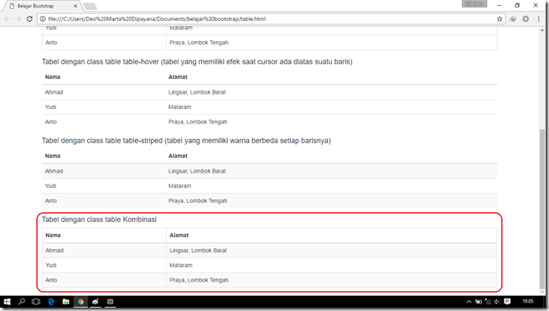Select 'Praya, Lombok Tengah' in Kombinasi table
This screenshot has height=311, width=549.
coord(199,280)
